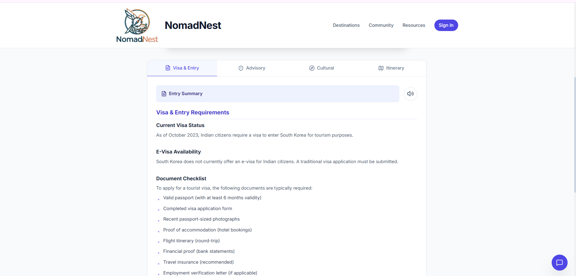Open the Resources nav link

414,25
